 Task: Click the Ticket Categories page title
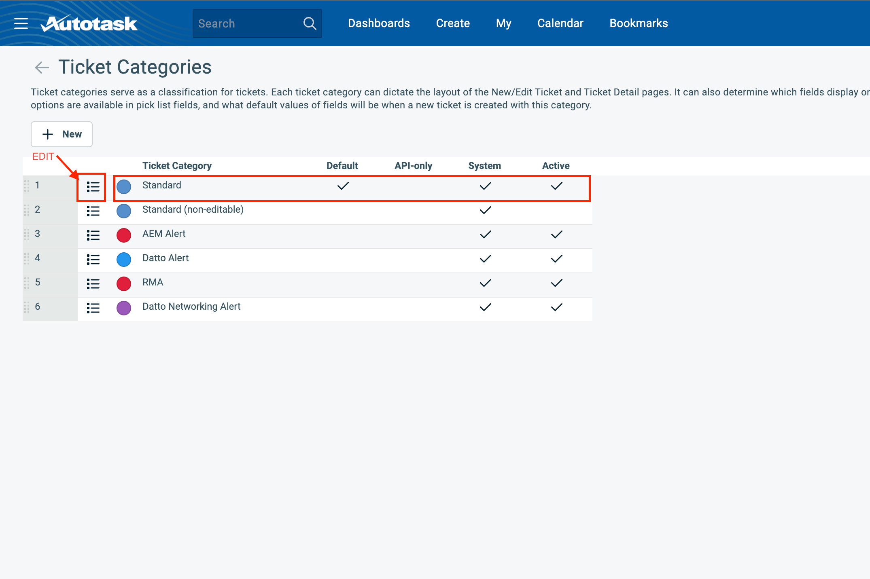tap(135, 67)
